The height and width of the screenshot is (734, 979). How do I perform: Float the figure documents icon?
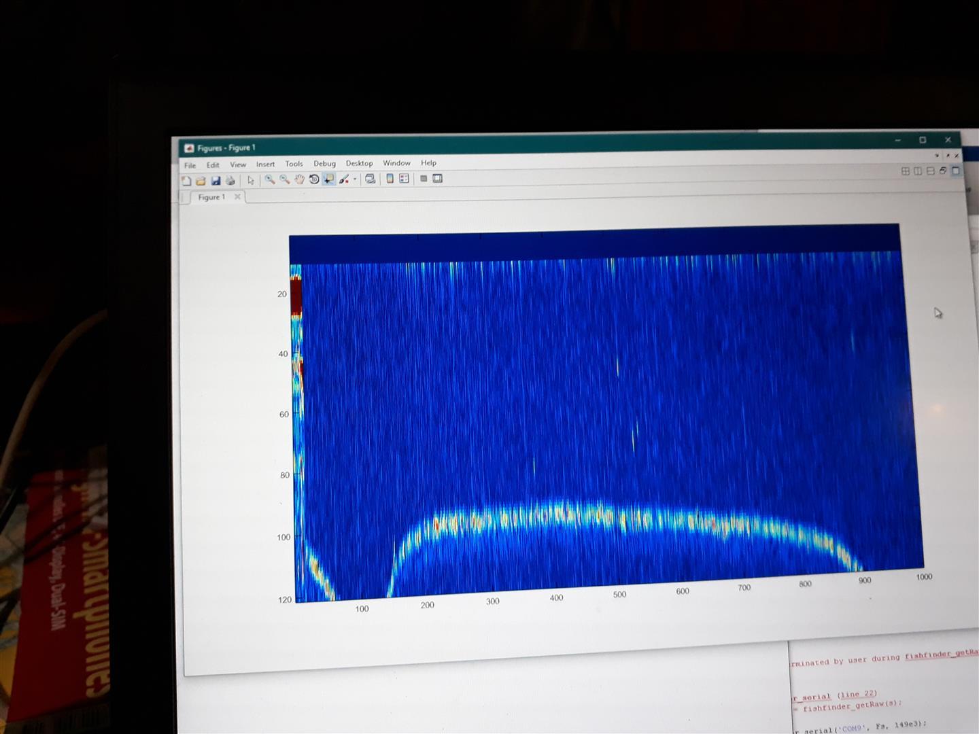pyautogui.click(x=943, y=171)
